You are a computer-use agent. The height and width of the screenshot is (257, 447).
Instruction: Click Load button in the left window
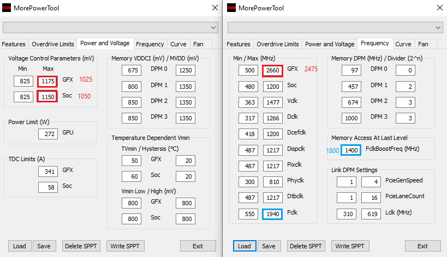click(x=20, y=246)
